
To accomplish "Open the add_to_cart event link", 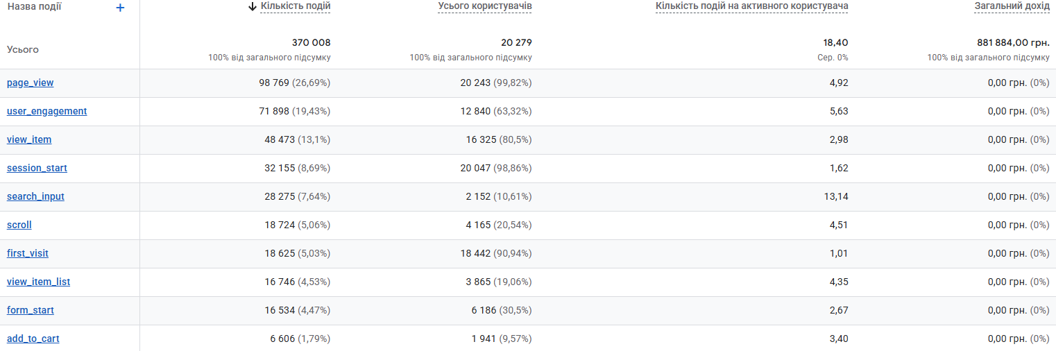I will click(33, 339).
